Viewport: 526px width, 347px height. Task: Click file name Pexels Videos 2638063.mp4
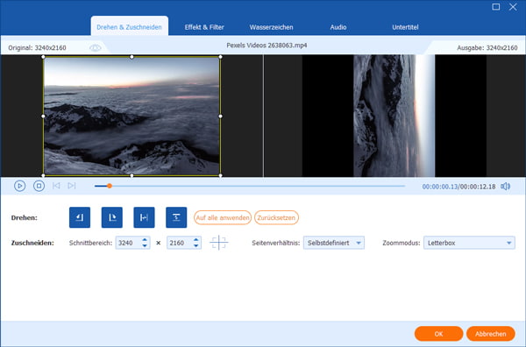coord(267,46)
